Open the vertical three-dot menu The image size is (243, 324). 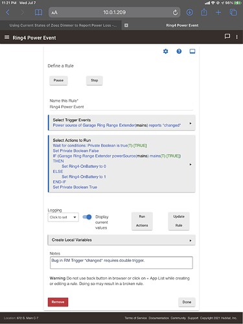237,37
